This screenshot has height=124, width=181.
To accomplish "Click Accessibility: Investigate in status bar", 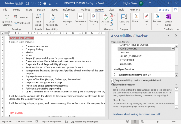I will click(84, 122).
